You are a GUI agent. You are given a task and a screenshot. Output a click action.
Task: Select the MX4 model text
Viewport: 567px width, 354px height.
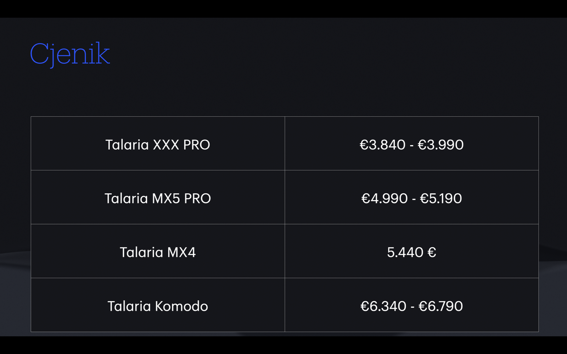(181, 252)
